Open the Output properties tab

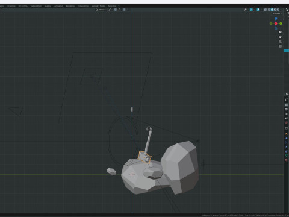[287, 110]
